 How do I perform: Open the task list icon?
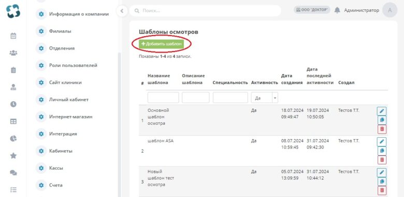pyautogui.click(x=13, y=190)
